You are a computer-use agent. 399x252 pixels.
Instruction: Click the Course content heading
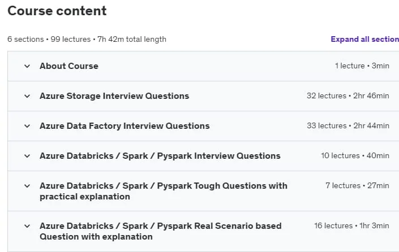tap(57, 11)
